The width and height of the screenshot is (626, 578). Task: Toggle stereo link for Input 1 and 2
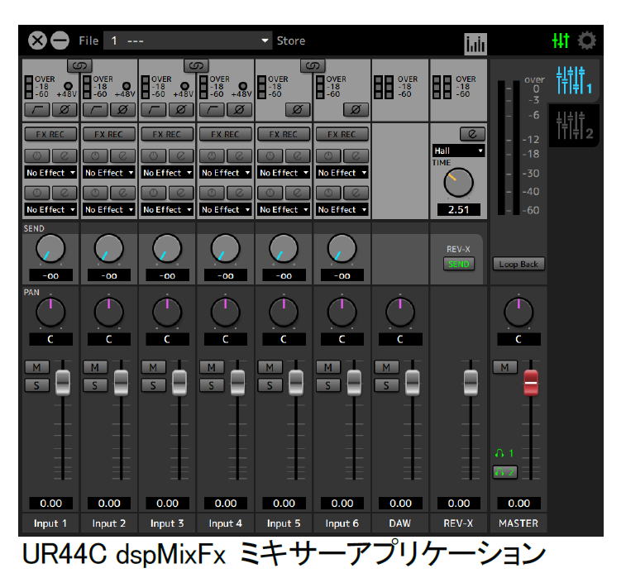80,66
